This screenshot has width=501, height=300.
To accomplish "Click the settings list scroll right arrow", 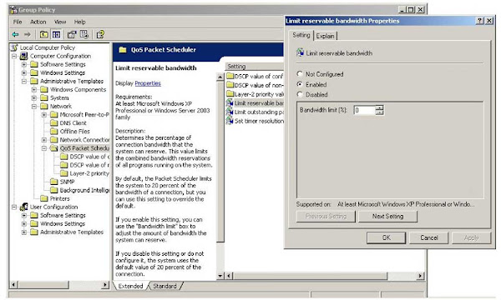I will [420, 276].
